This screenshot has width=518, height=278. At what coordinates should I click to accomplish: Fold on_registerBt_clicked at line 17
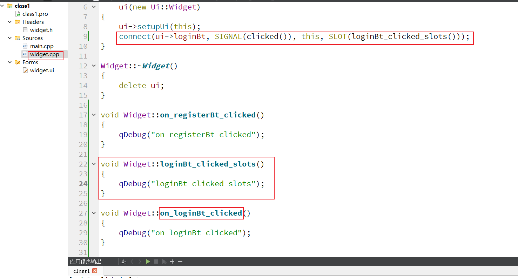(94, 115)
